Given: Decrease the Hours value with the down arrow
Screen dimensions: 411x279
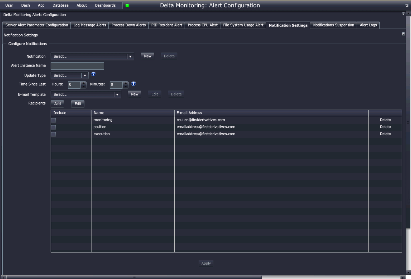Looking at the screenshot, I should tap(83, 86).
